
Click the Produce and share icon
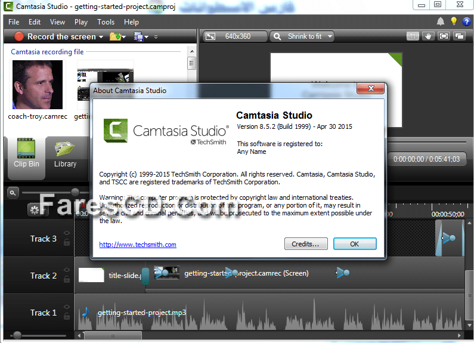point(138,37)
